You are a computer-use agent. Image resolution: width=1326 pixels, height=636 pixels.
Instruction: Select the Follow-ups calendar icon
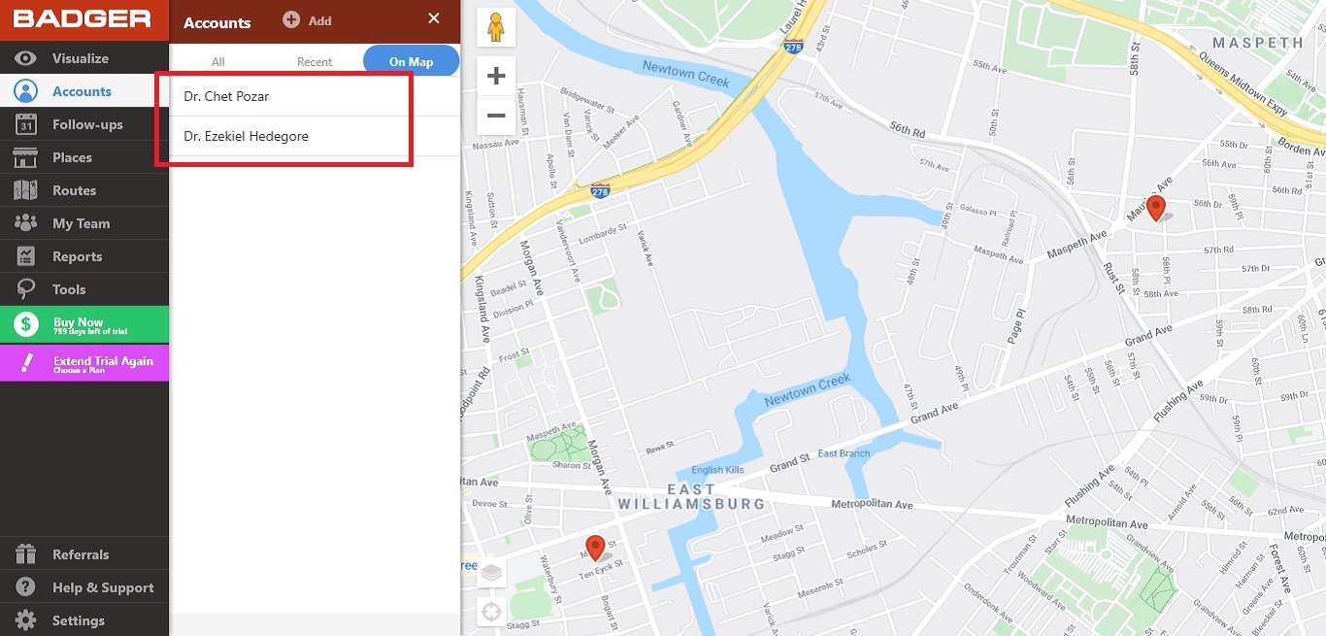[26, 124]
